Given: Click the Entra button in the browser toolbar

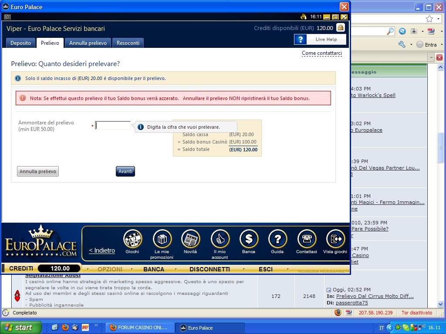Looking at the screenshot, I should 427,45.
